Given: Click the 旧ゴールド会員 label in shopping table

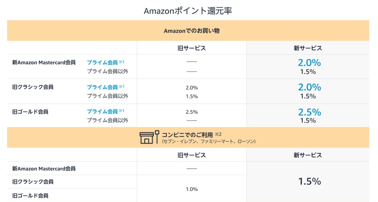Looking at the screenshot, I should tap(30, 112).
